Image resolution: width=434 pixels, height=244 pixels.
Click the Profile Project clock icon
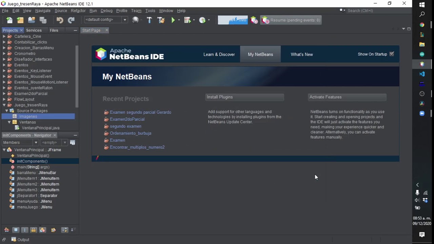click(202, 20)
